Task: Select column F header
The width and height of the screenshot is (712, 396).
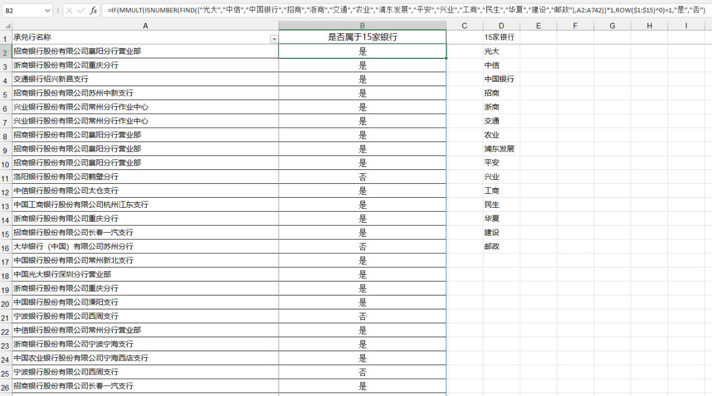Action: click(x=575, y=26)
